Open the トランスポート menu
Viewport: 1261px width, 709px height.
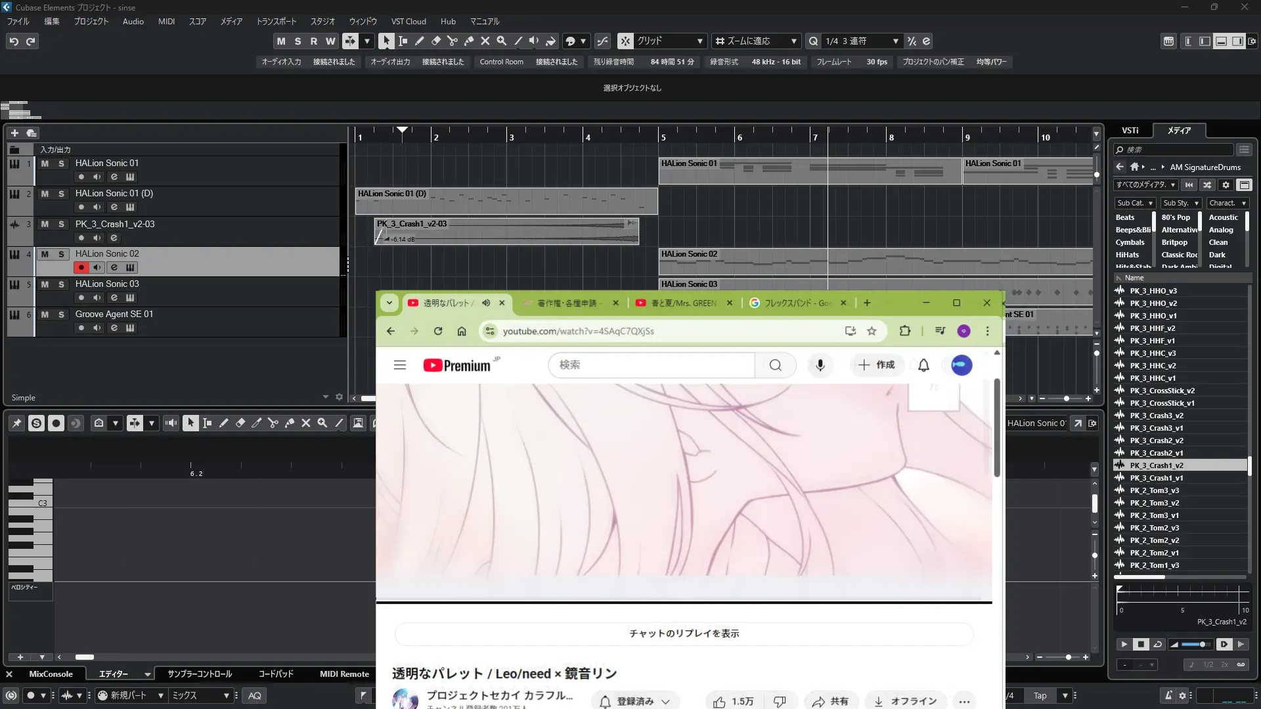(x=276, y=22)
